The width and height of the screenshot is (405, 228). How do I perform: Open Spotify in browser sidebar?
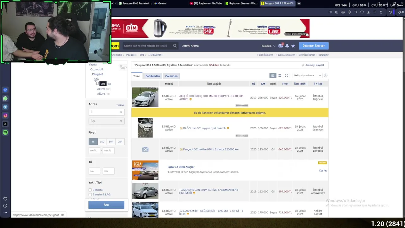[5, 132]
